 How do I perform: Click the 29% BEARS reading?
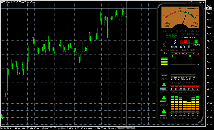click(167, 24)
